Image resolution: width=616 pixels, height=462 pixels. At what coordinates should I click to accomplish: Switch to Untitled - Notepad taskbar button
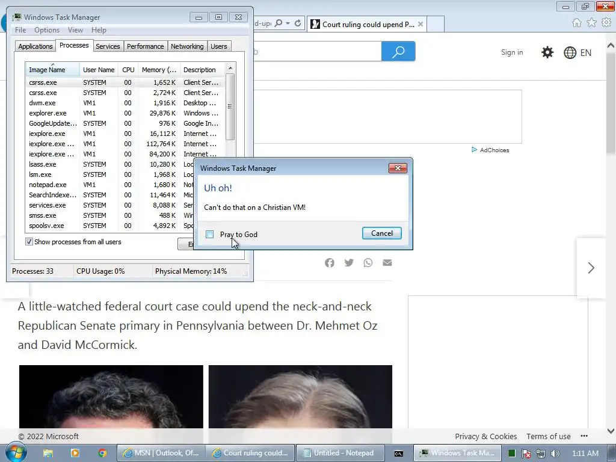point(339,453)
